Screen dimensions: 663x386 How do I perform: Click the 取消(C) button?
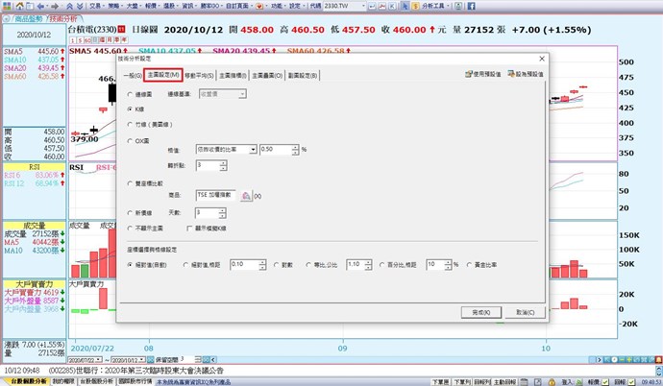(x=524, y=311)
